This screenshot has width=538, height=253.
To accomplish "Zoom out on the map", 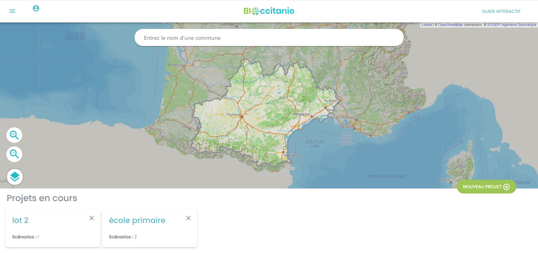I will [x=14, y=154].
